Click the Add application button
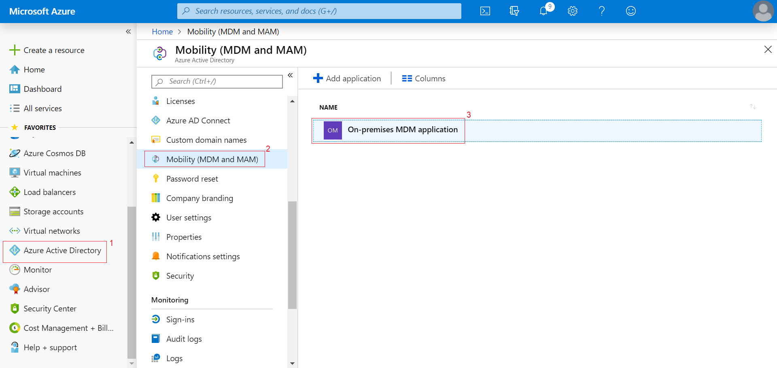777x368 pixels. tap(347, 78)
